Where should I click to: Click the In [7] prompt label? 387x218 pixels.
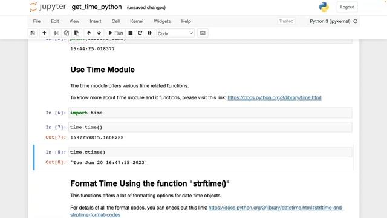(x=56, y=127)
